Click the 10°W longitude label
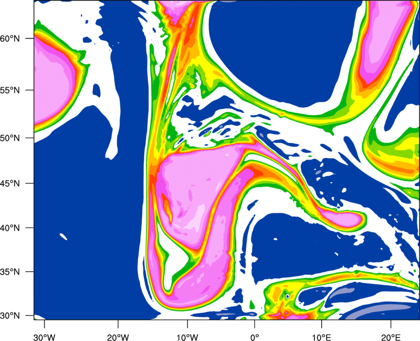Screen dimensions: 420x341 (187, 337)
